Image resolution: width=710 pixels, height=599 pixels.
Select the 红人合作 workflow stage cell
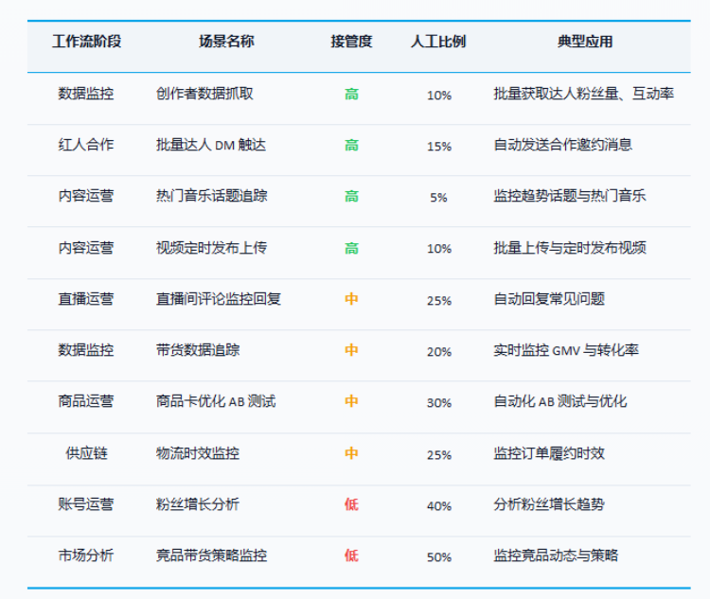pyautogui.click(x=86, y=145)
